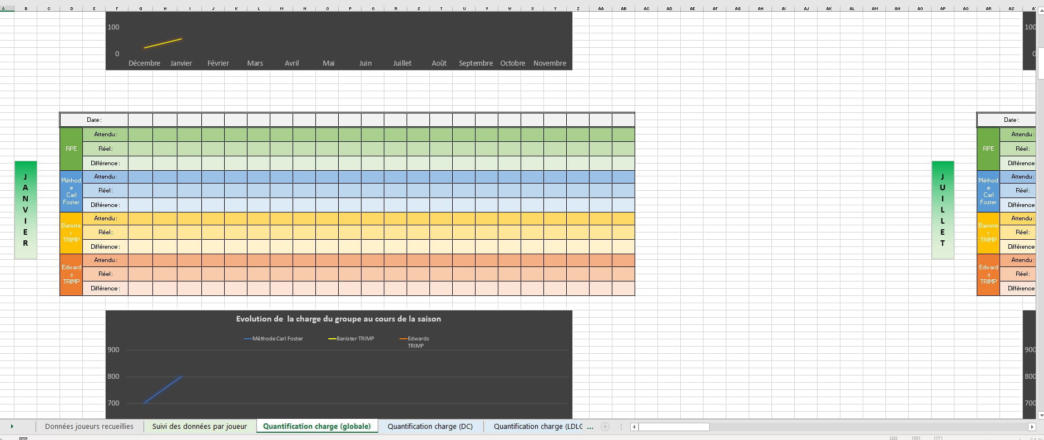Click the Edwards TRIMP legend entry
This screenshot has width=1044, height=440.
point(415,342)
